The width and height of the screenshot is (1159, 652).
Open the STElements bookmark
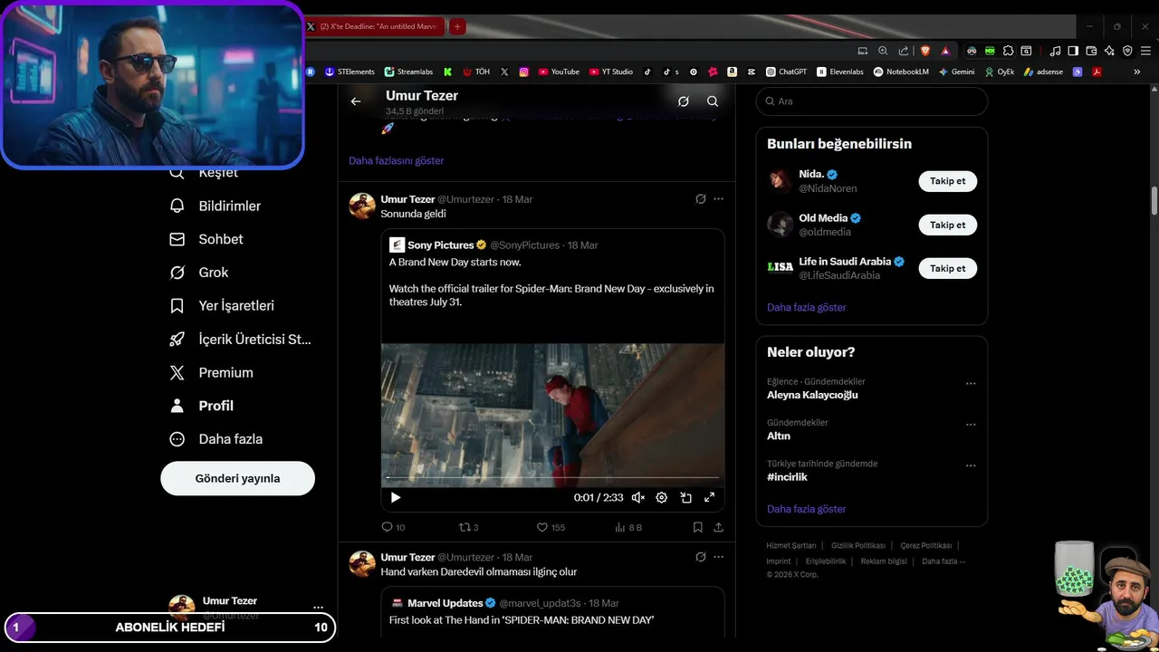350,72
